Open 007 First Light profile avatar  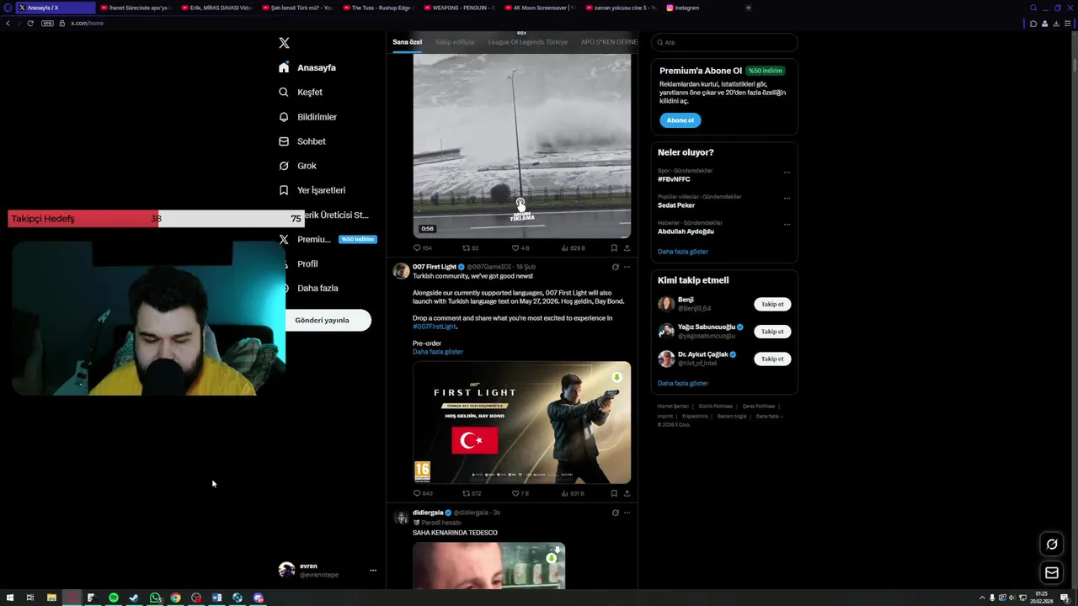(401, 270)
